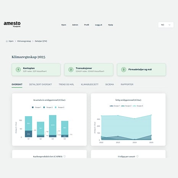The width and height of the screenshot is (178, 178).
Task: Click the Kvartalsvis utslippstrend chart title
Action: [x=49, y=100]
